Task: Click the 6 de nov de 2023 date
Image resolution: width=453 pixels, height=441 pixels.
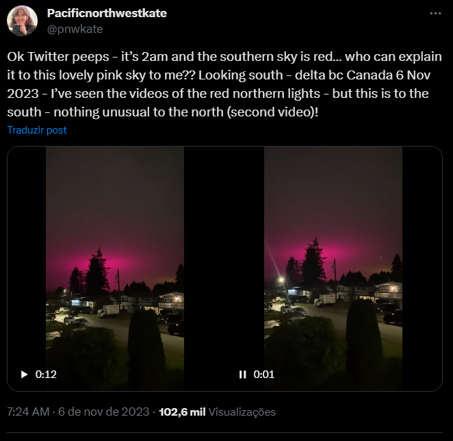Action: tap(104, 412)
